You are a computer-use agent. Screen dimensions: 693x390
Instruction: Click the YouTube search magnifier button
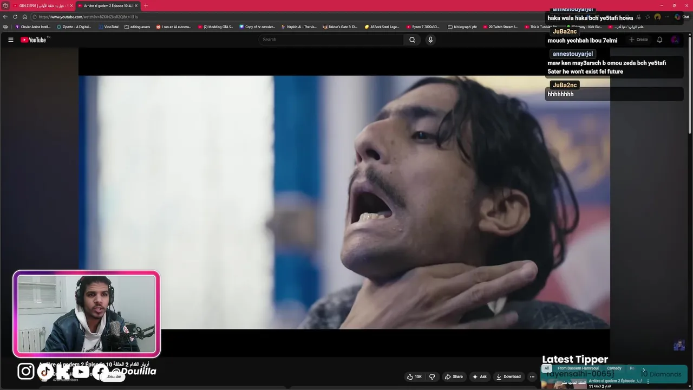point(412,40)
